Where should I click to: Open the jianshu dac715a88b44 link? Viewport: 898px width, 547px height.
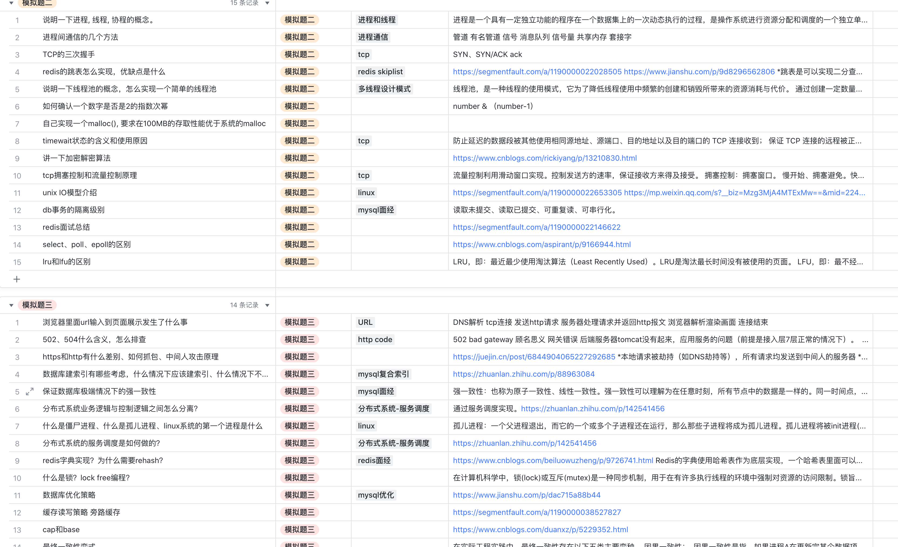point(526,495)
